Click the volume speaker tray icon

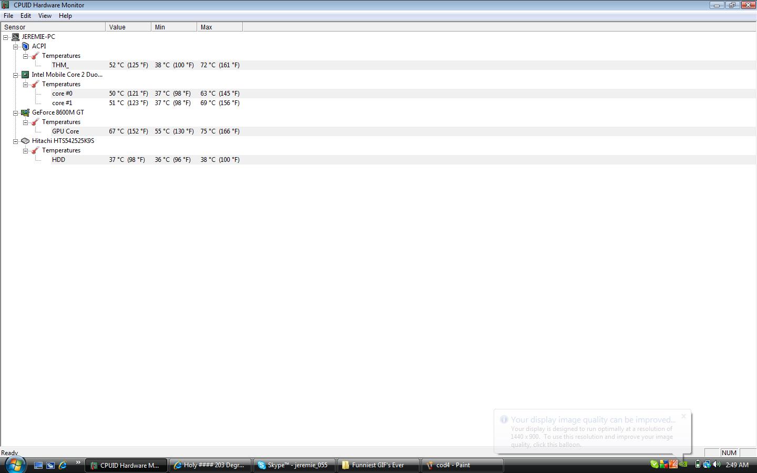717,464
